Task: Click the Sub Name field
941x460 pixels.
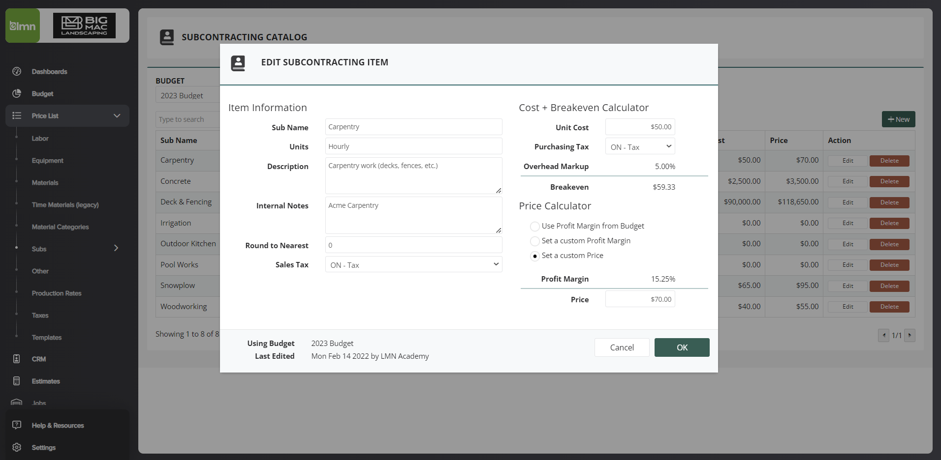Action: tap(414, 127)
